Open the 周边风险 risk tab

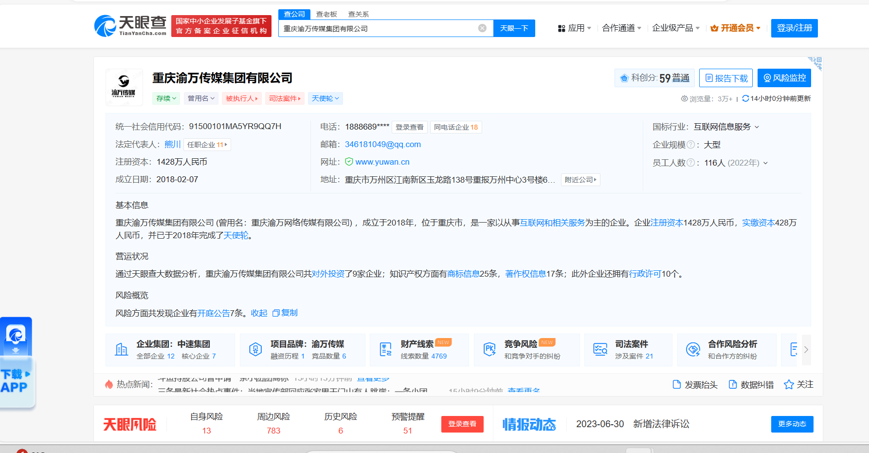click(273, 423)
